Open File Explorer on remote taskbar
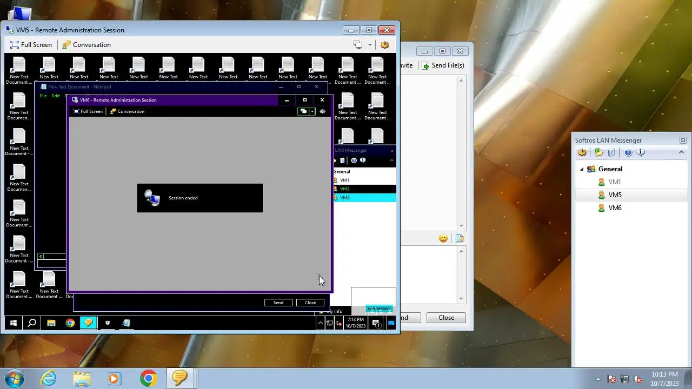This screenshot has height=389, width=692. 51,323
